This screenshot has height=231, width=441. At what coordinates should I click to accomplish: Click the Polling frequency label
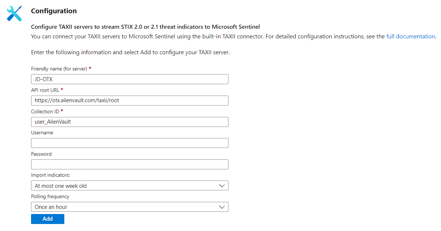point(50,196)
